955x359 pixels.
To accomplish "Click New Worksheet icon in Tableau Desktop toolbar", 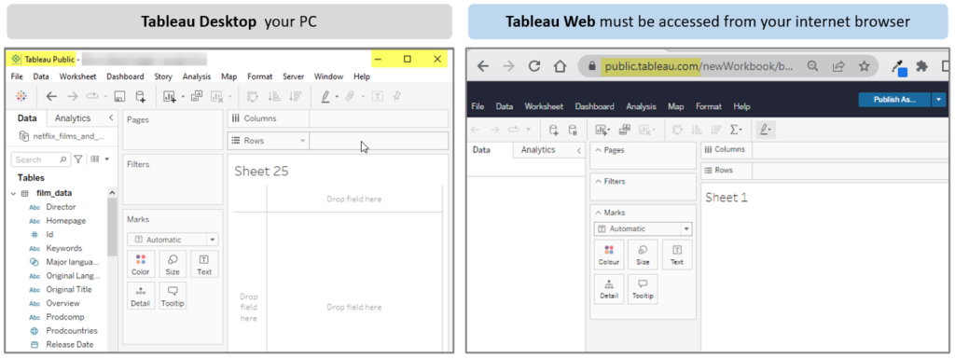I will (170, 96).
